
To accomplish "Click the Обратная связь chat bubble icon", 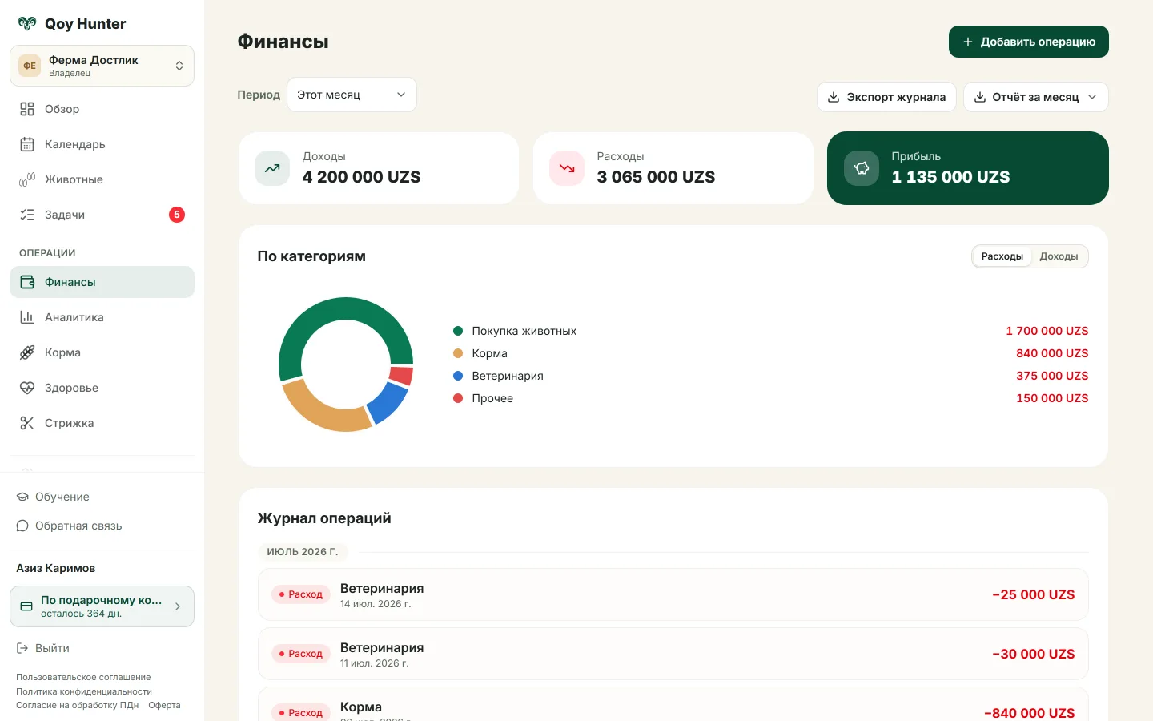I will [x=22, y=526].
